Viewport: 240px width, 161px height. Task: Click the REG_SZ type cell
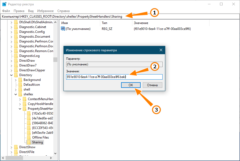click(x=107, y=29)
